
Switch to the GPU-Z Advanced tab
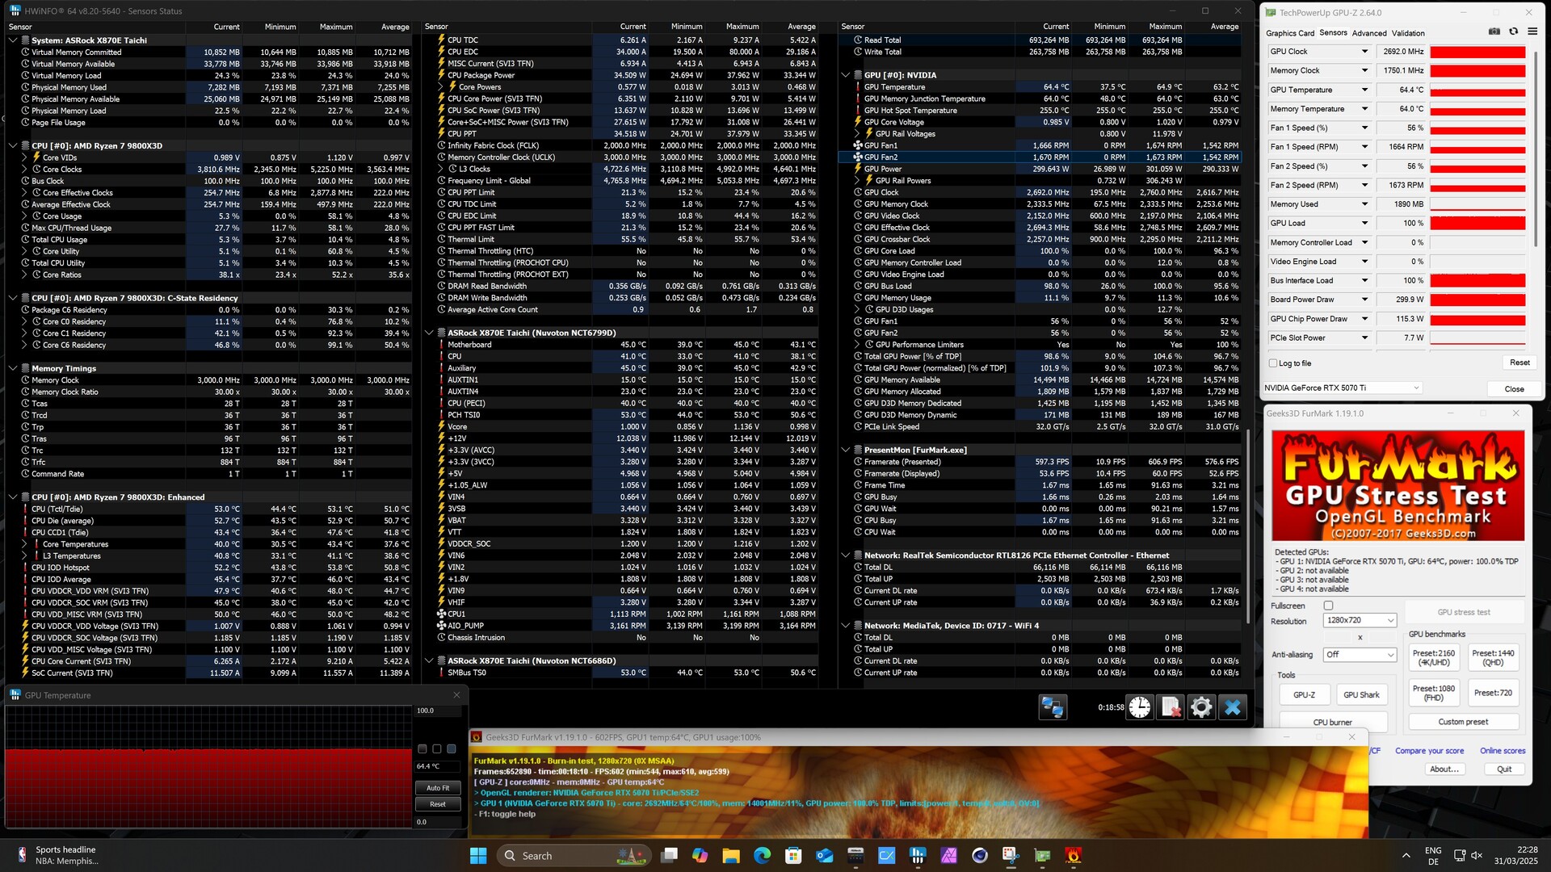(1369, 33)
